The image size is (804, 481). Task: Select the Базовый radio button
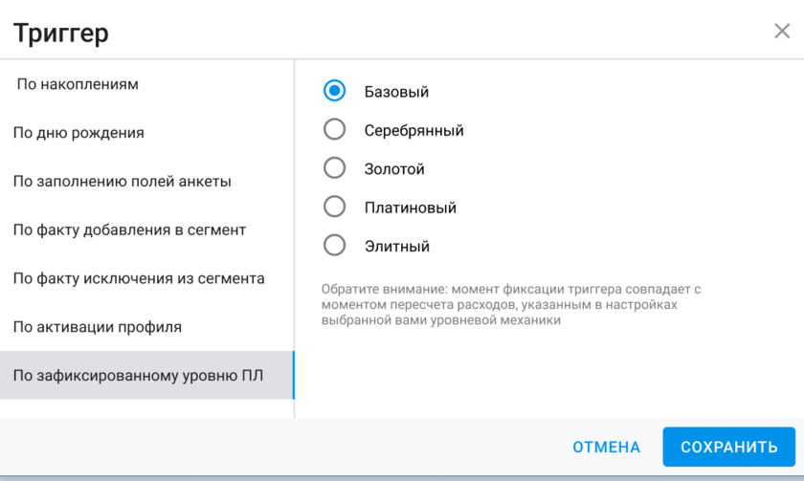click(x=334, y=91)
